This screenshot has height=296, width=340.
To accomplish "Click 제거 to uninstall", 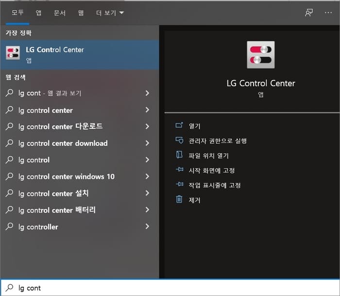I will pyautogui.click(x=194, y=200).
